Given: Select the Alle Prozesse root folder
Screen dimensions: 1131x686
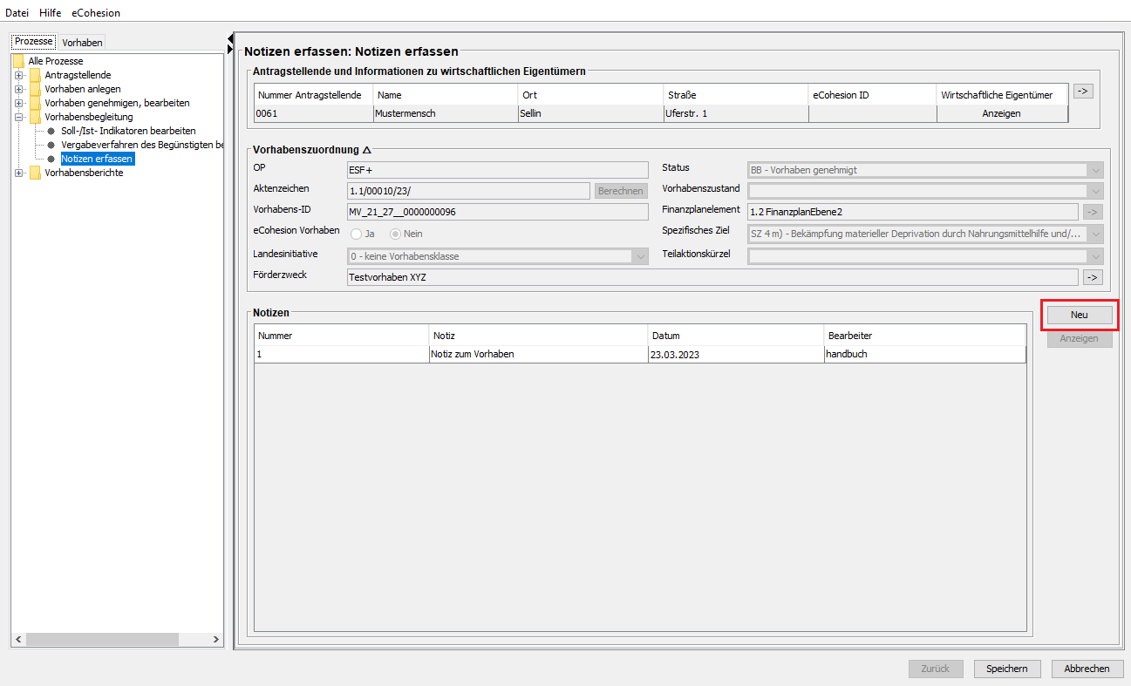Looking at the screenshot, I should point(56,61).
